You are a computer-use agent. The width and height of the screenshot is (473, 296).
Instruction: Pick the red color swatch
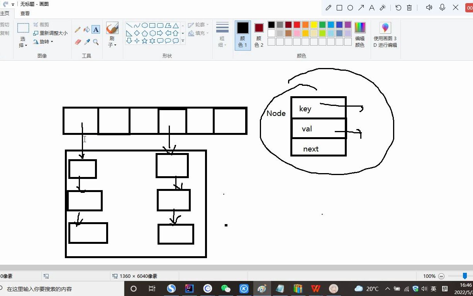click(x=297, y=25)
